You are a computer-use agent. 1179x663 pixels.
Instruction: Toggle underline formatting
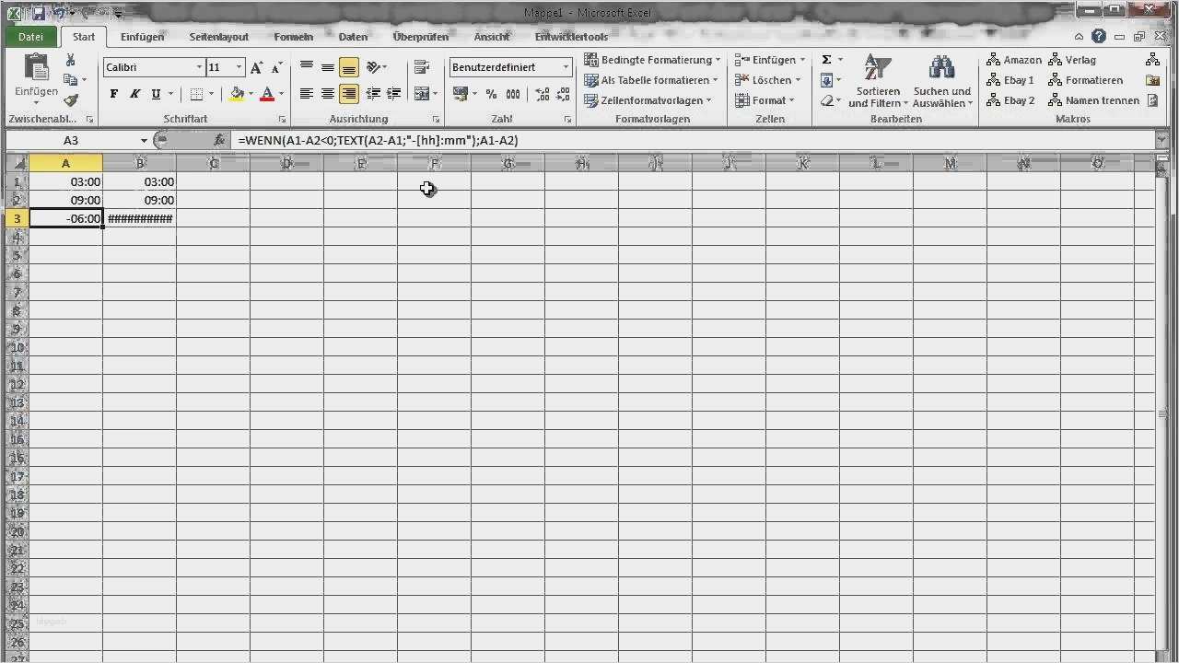pyautogui.click(x=156, y=93)
